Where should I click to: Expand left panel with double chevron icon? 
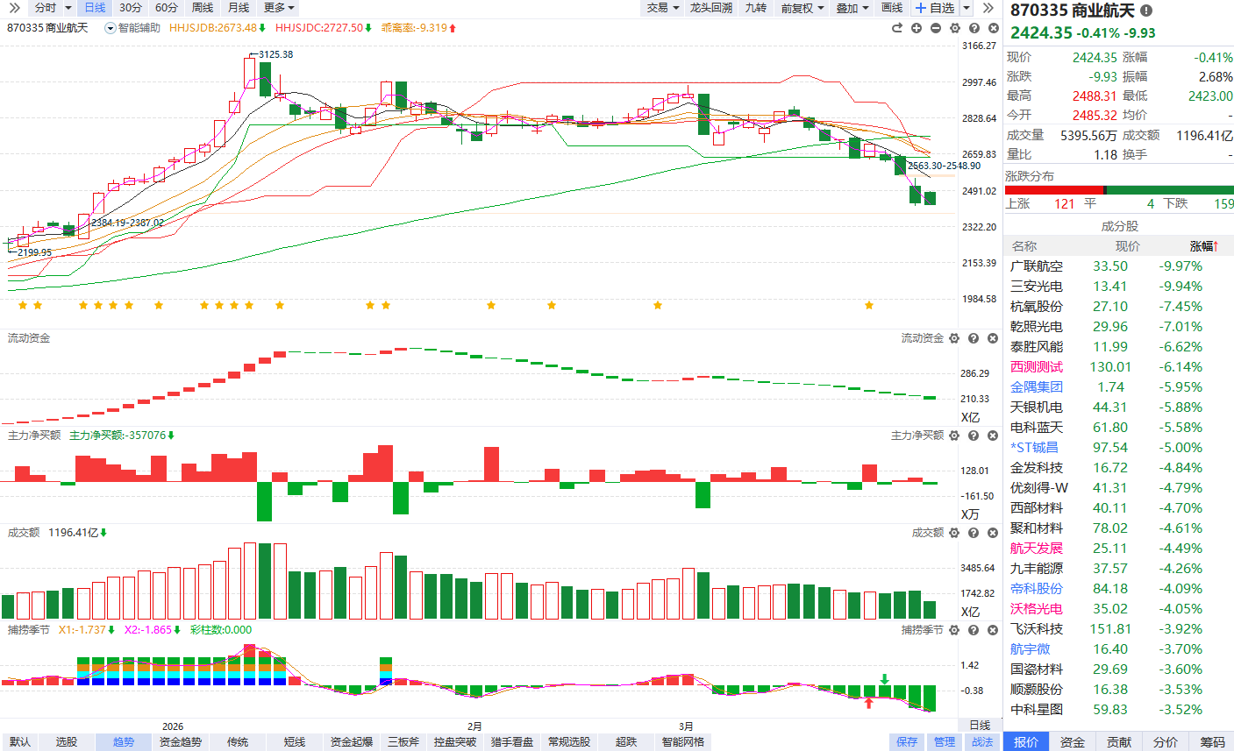pyautogui.click(x=14, y=8)
